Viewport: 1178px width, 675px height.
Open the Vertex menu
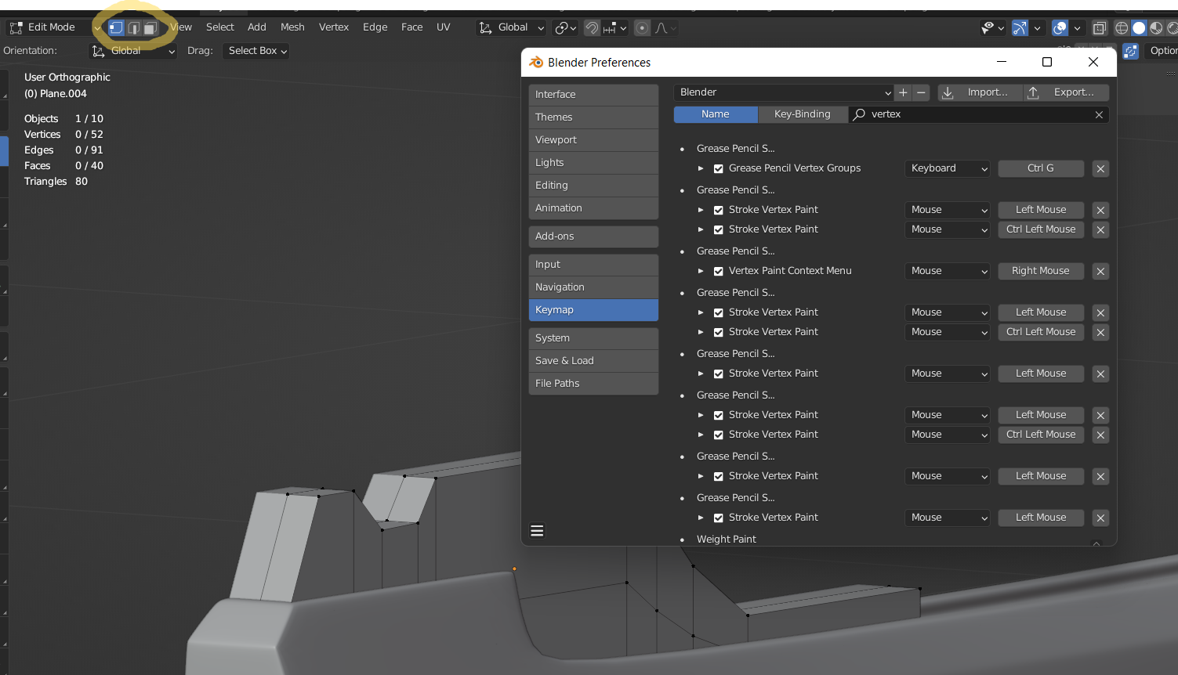(x=334, y=27)
